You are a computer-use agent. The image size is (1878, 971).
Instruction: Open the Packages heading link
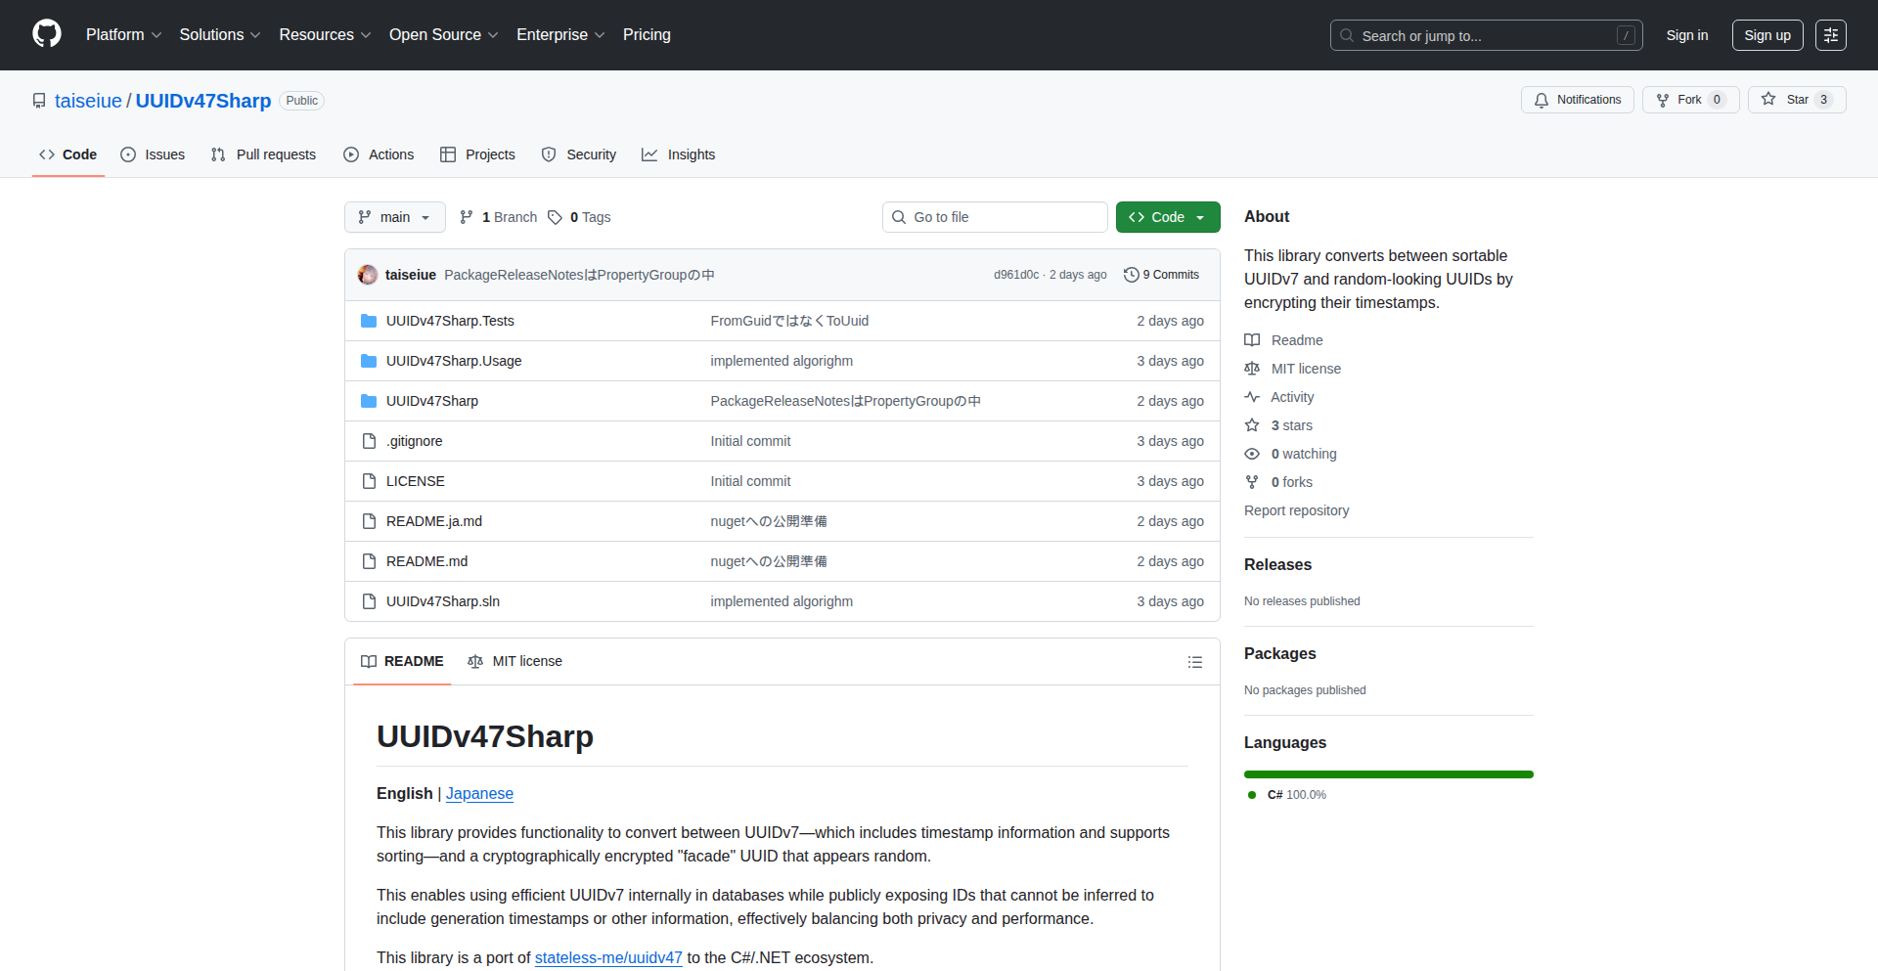point(1279,654)
